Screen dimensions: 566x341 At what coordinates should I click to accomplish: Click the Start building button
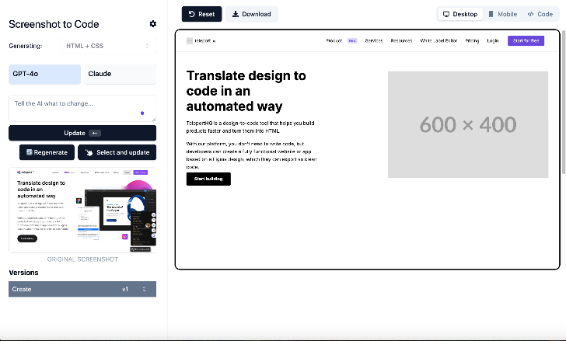tap(208, 179)
